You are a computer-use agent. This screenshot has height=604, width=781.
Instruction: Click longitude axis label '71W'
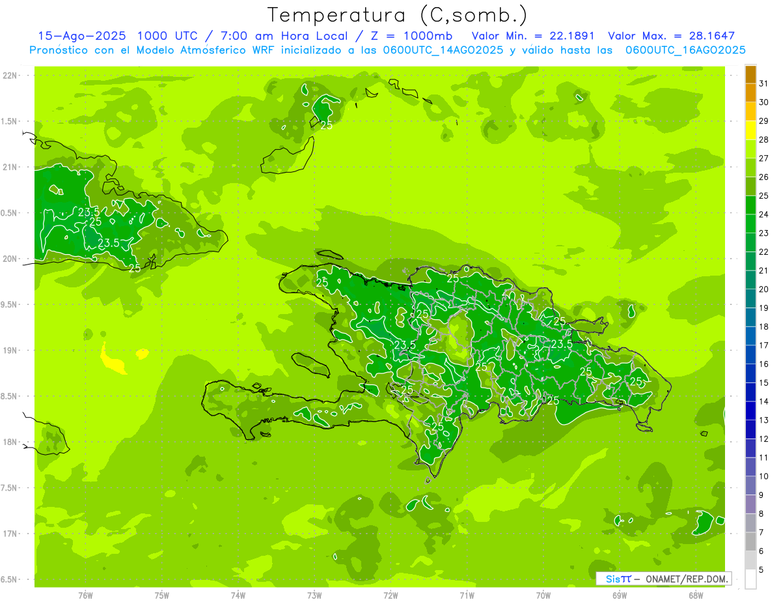tap(467, 596)
